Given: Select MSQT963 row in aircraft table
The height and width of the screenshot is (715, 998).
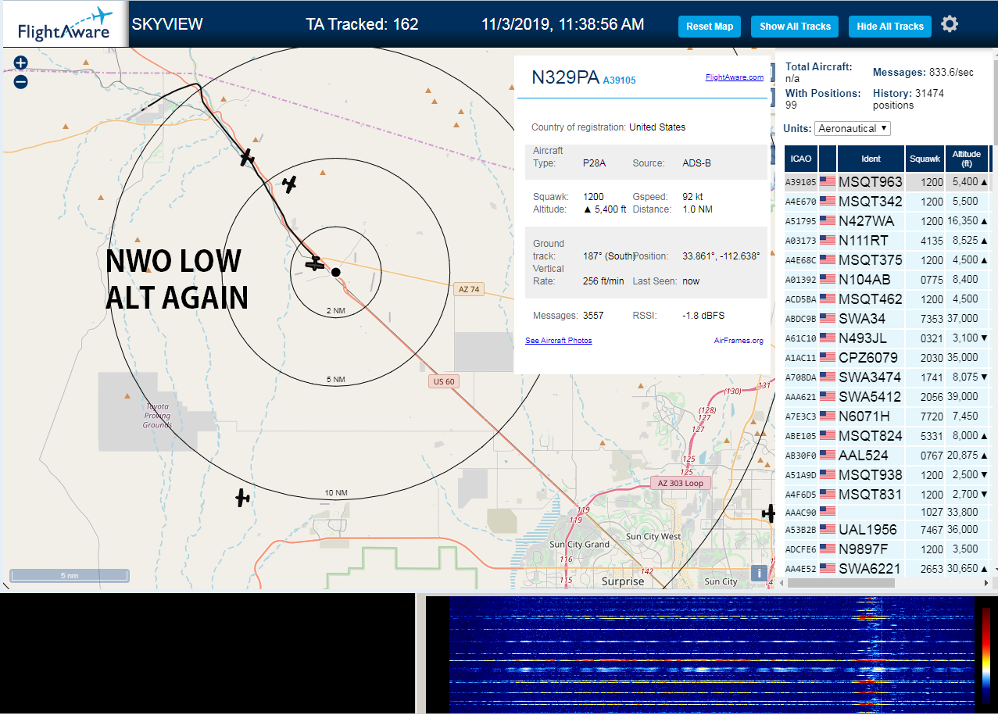Looking at the screenshot, I should pyautogui.click(x=887, y=182).
